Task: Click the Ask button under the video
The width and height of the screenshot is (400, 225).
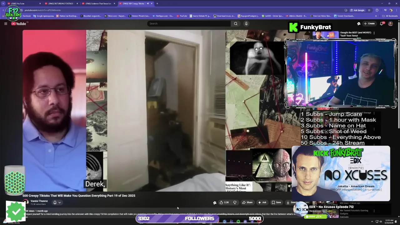Action: 262,202
